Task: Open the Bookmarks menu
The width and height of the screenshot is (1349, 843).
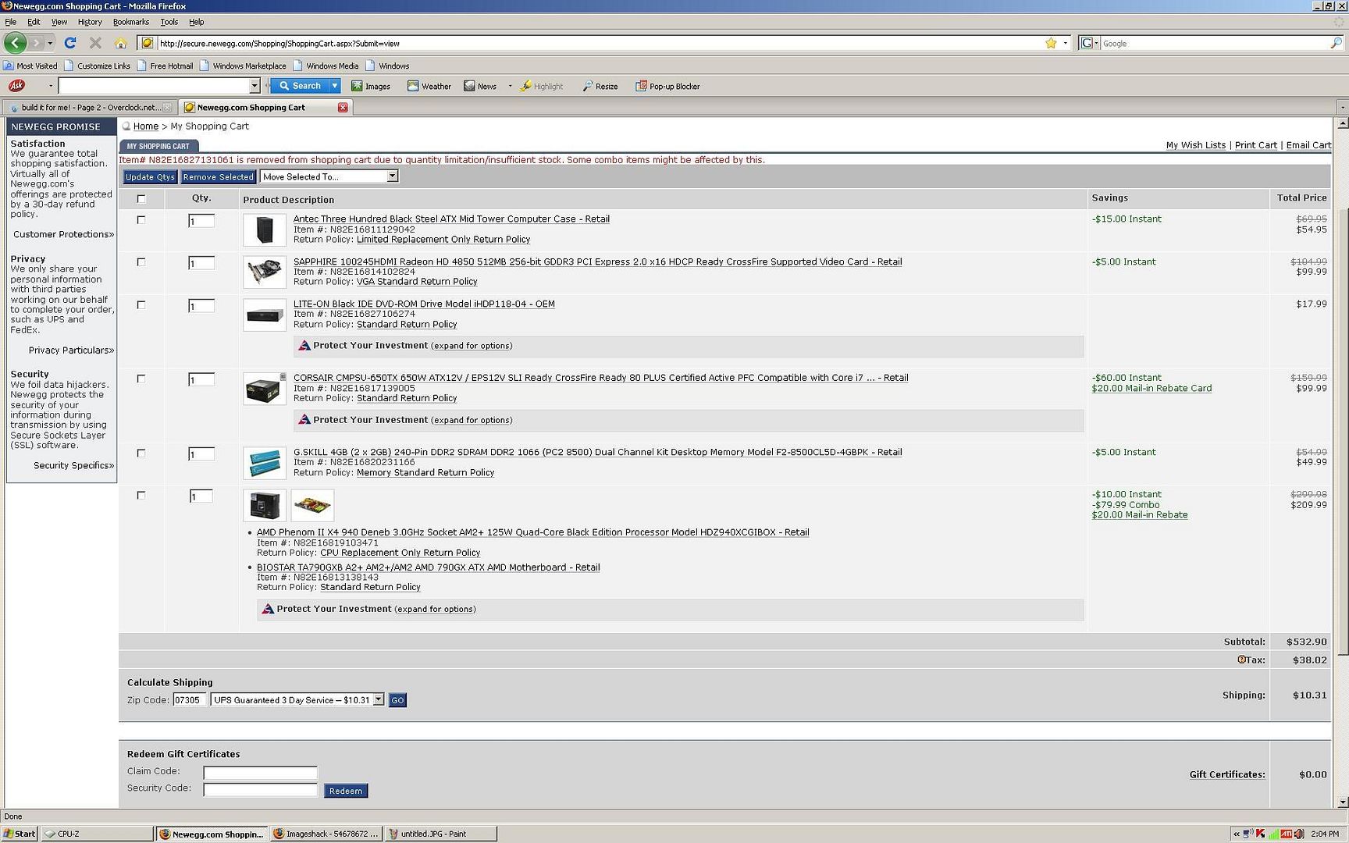Action: (x=131, y=22)
